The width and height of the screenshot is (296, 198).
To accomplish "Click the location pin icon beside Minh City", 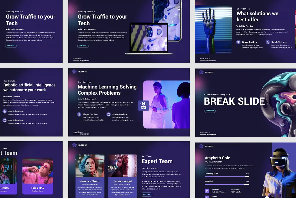I will [x=207, y=191].
